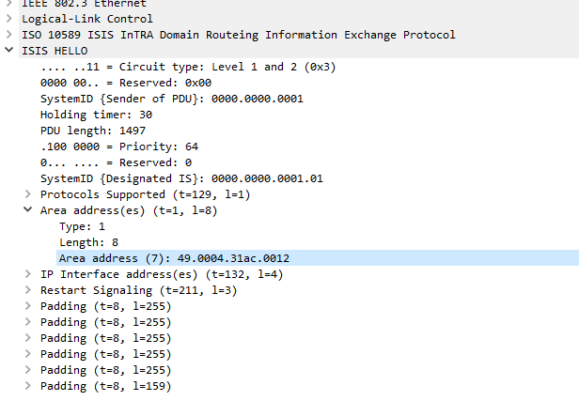Expand the first Padding (t=8, l=255)
This screenshot has height=401, width=579.
(28, 306)
